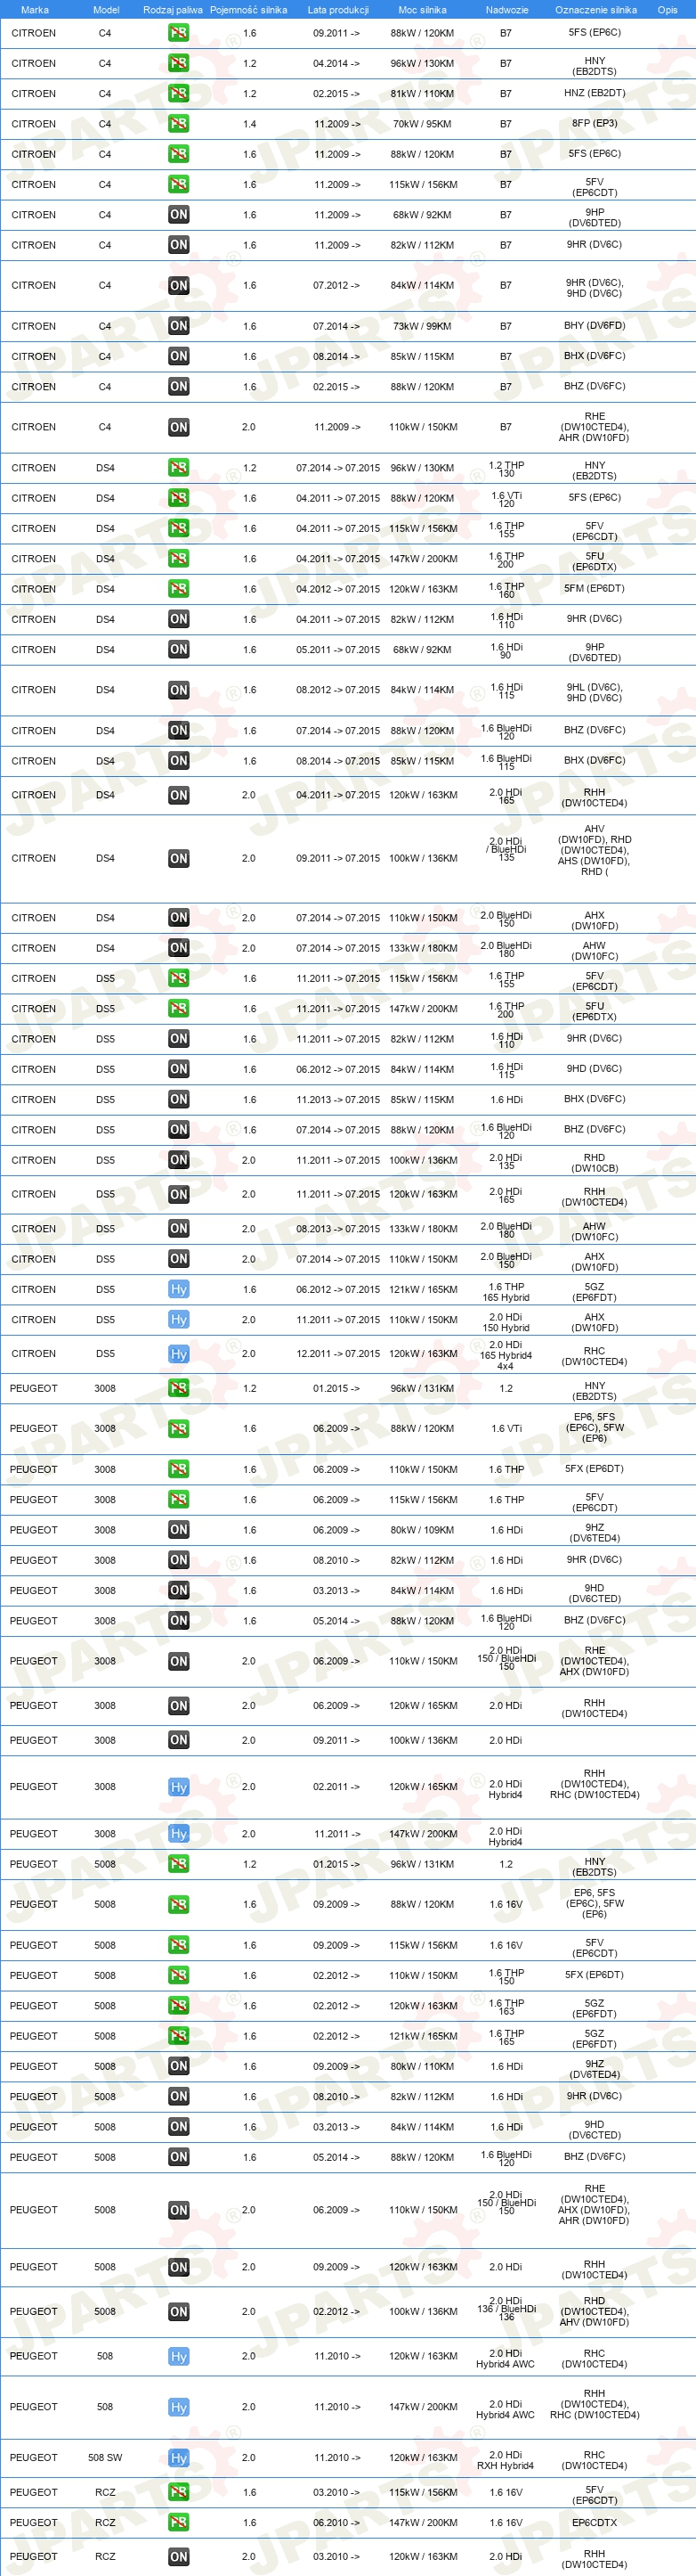Click petrol icon in Citroen DS4 5FM (EP6DT) row
The image size is (696, 2576).
coord(179,589)
